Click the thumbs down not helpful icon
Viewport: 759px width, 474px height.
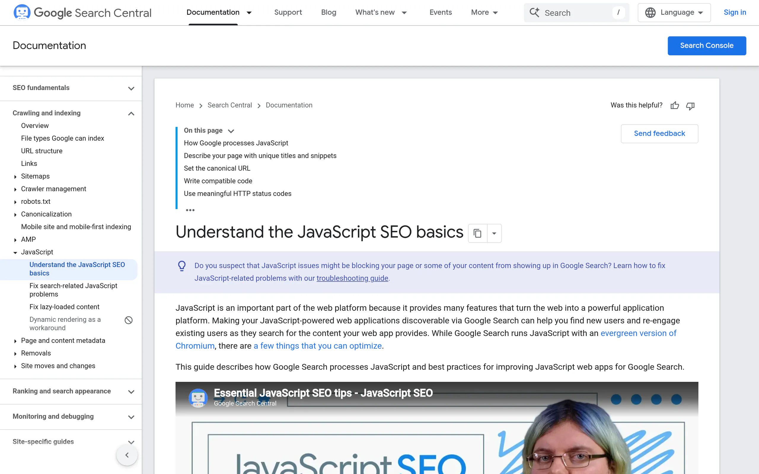(690, 106)
